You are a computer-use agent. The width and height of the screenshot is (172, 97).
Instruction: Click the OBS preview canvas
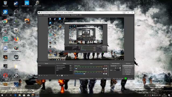pos(86,39)
